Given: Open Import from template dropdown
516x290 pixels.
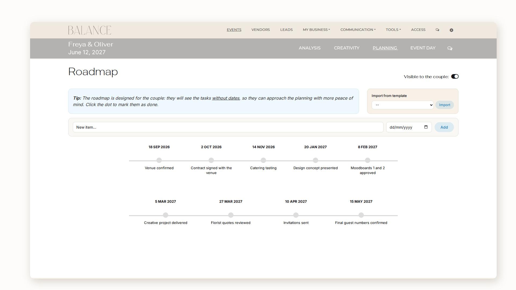Looking at the screenshot, I should click(403, 105).
